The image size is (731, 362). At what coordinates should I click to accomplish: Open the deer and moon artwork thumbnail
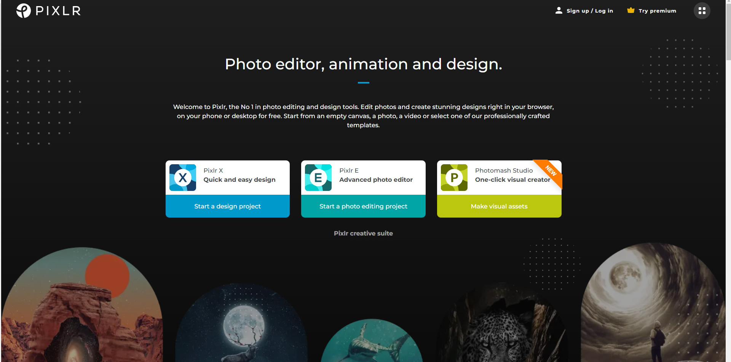[241, 323]
